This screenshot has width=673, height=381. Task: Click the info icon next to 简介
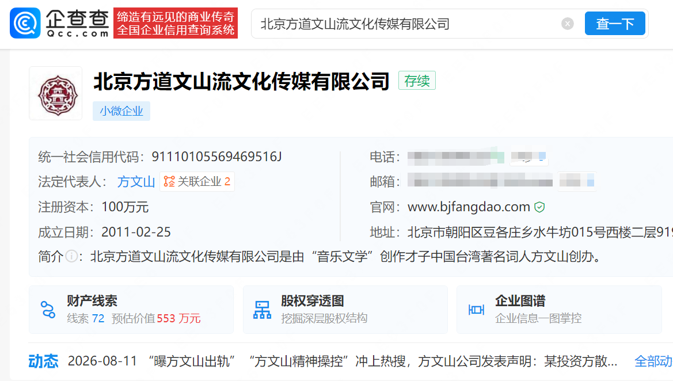(x=72, y=257)
